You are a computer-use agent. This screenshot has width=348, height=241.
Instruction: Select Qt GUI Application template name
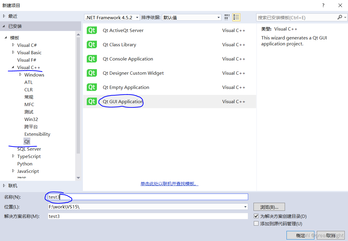click(x=123, y=101)
